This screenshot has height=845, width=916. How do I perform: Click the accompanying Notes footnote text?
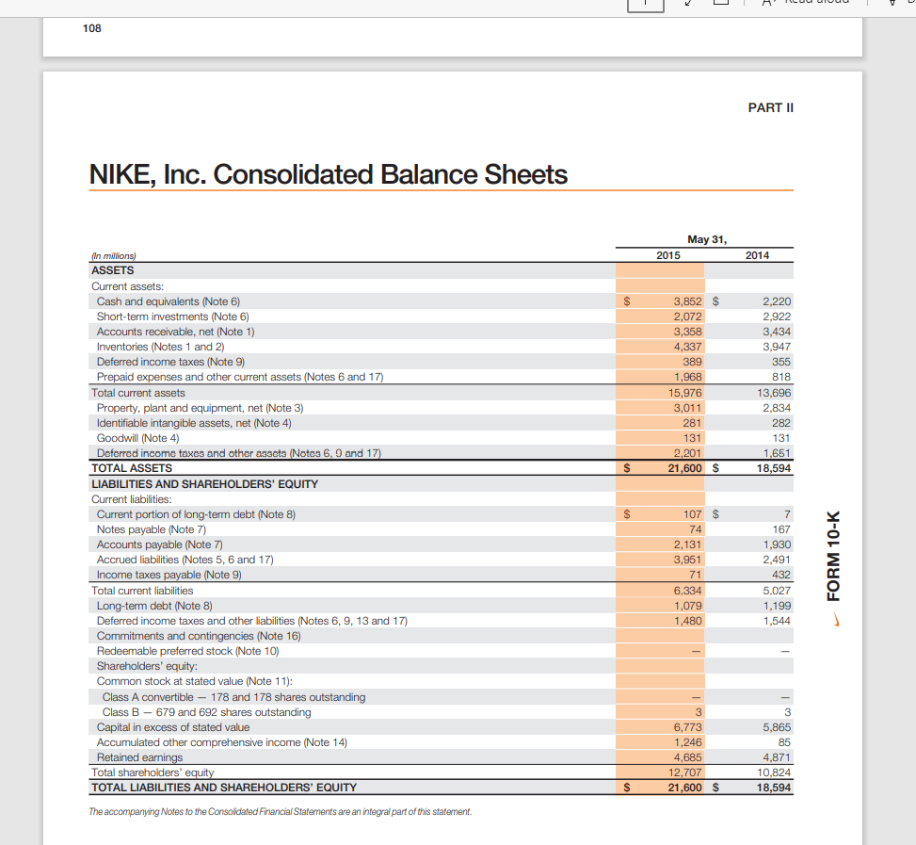point(280,811)
